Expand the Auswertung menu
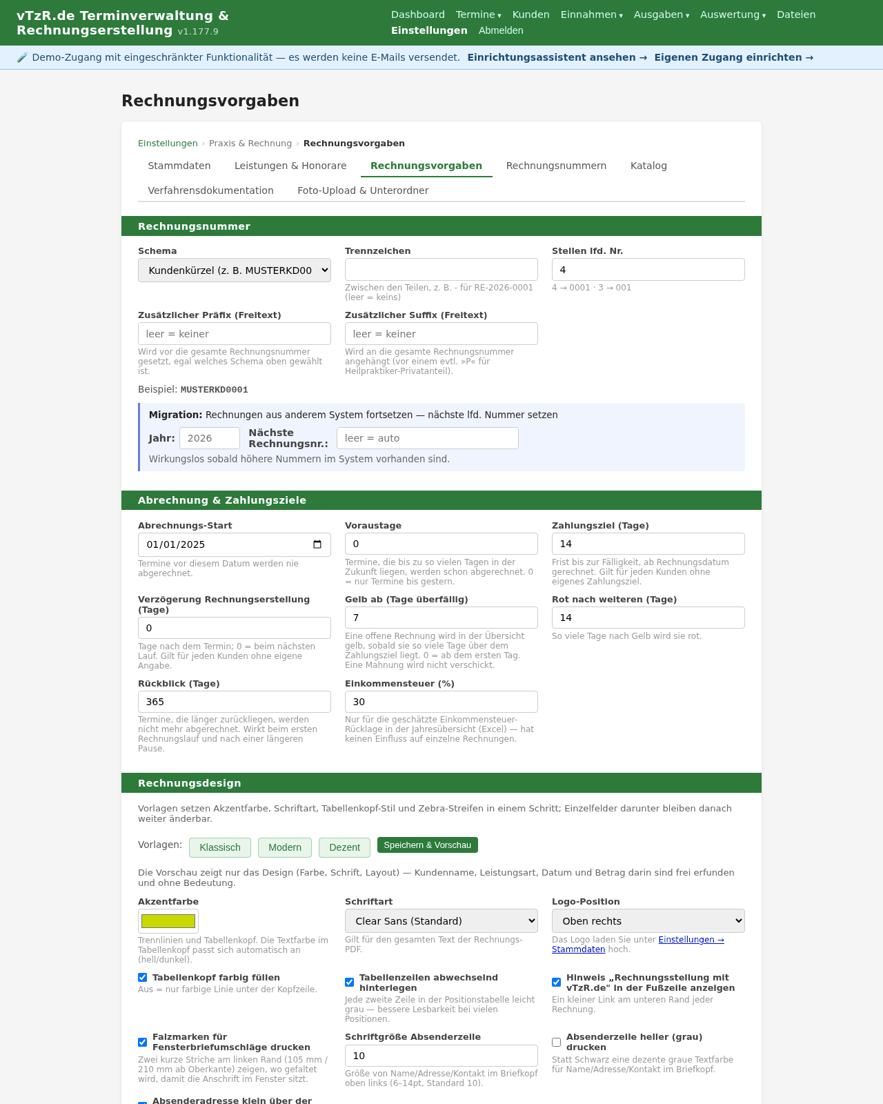Viewport: 883px width, 1104px height. [x=733, y=14]
